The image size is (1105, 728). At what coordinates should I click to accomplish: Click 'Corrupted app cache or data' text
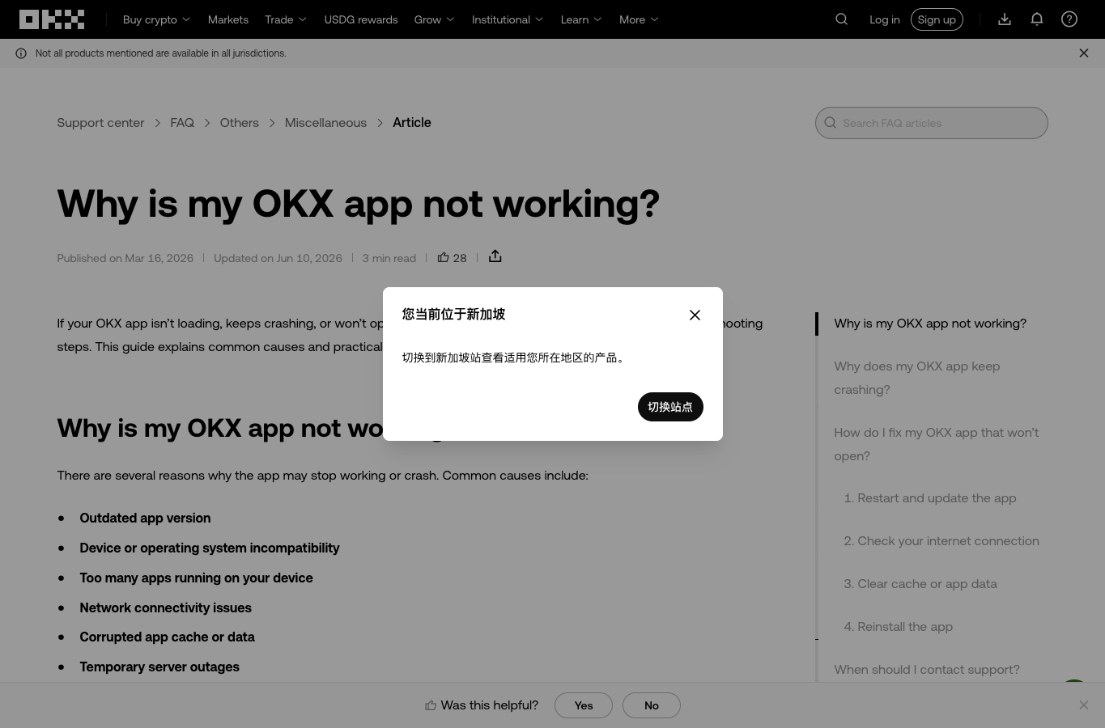[x=167, y=637]
